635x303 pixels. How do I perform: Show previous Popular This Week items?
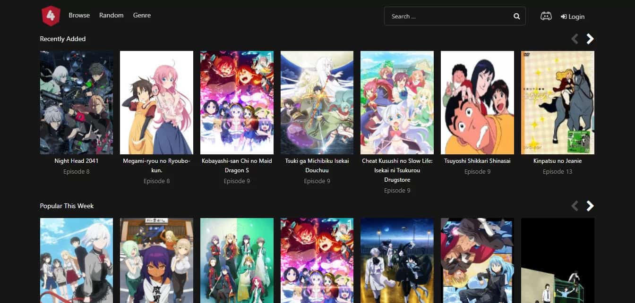575,206
